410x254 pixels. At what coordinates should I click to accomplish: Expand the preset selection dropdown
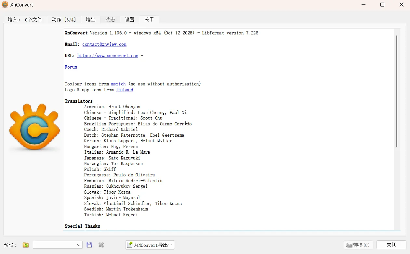79,245
